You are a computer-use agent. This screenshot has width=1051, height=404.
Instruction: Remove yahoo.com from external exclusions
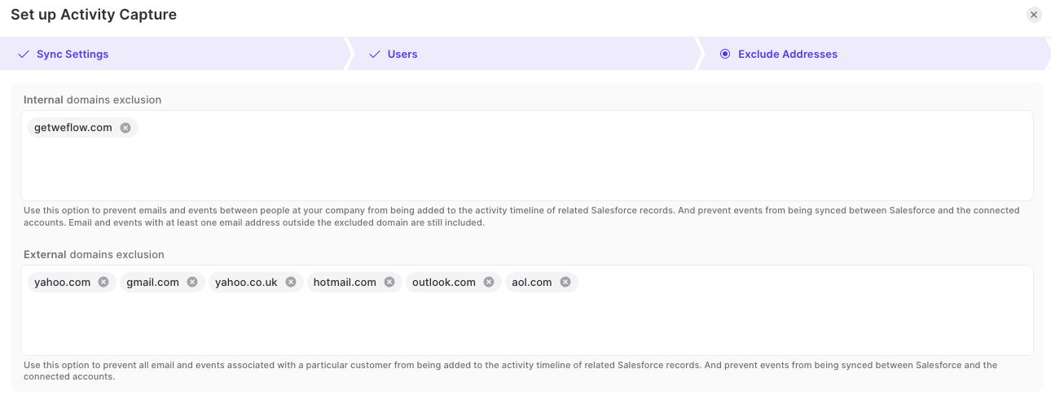[103, 283]
